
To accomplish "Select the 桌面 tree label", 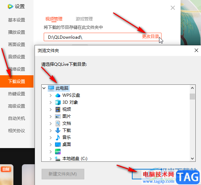I will [x=67, y=145].
